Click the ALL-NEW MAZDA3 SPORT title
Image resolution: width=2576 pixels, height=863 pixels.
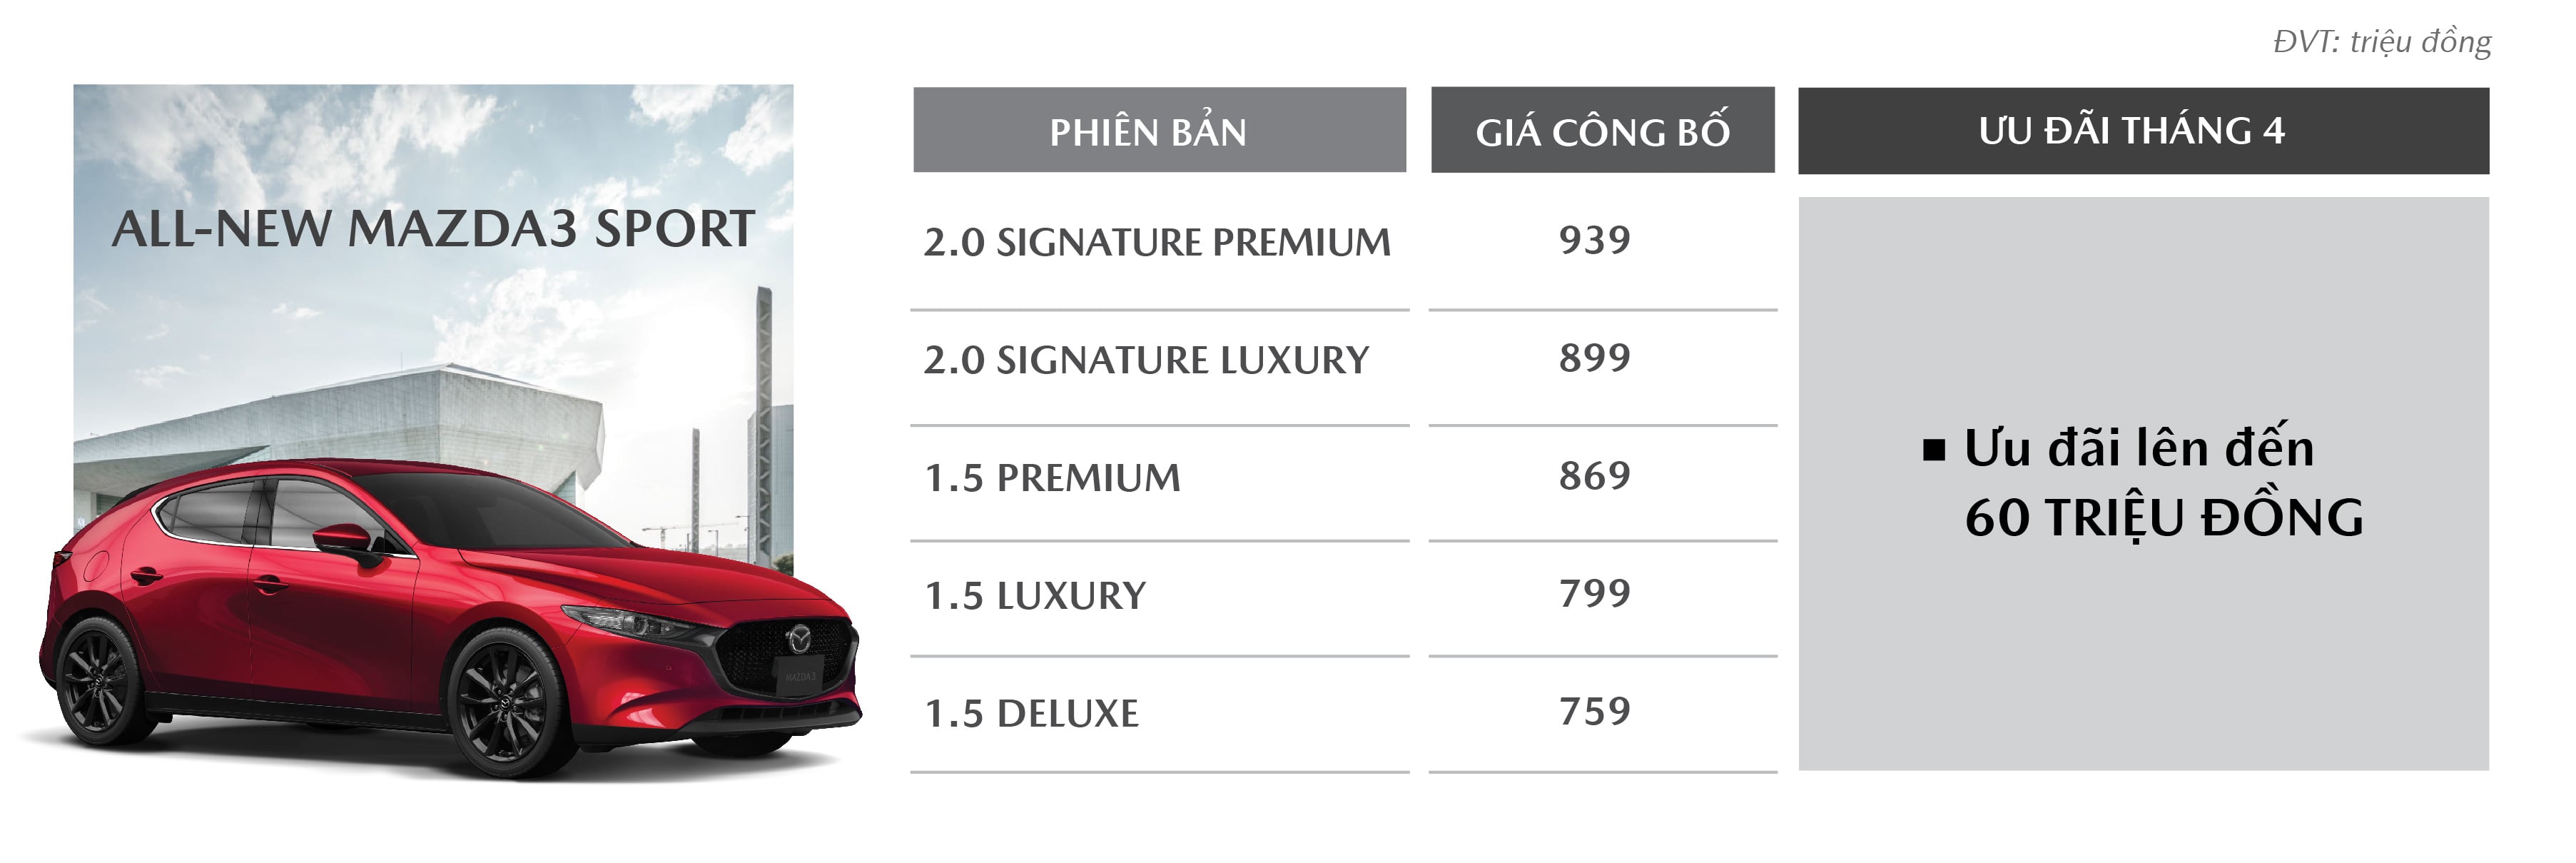(433, 229)
